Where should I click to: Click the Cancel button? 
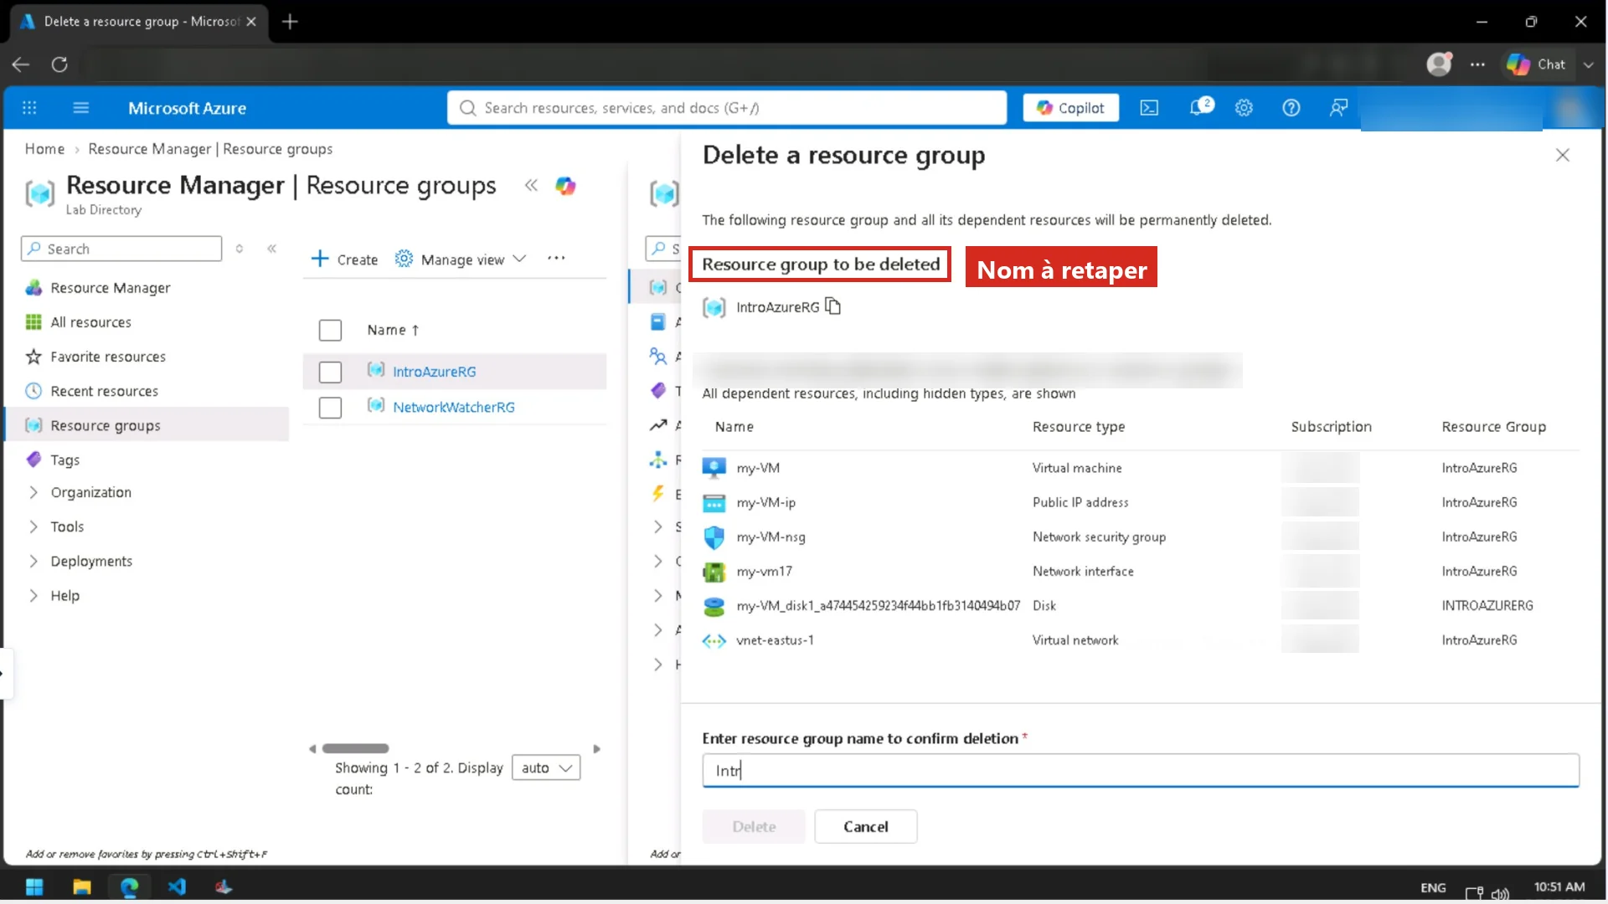pyautogui.click(x=865, y=826)
